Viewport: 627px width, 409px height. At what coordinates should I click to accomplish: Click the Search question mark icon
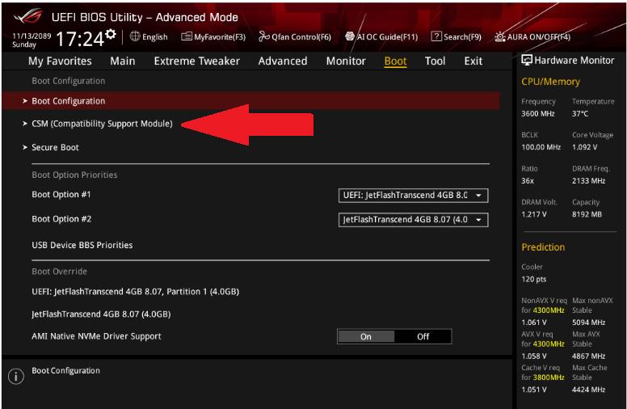point(436,36)
